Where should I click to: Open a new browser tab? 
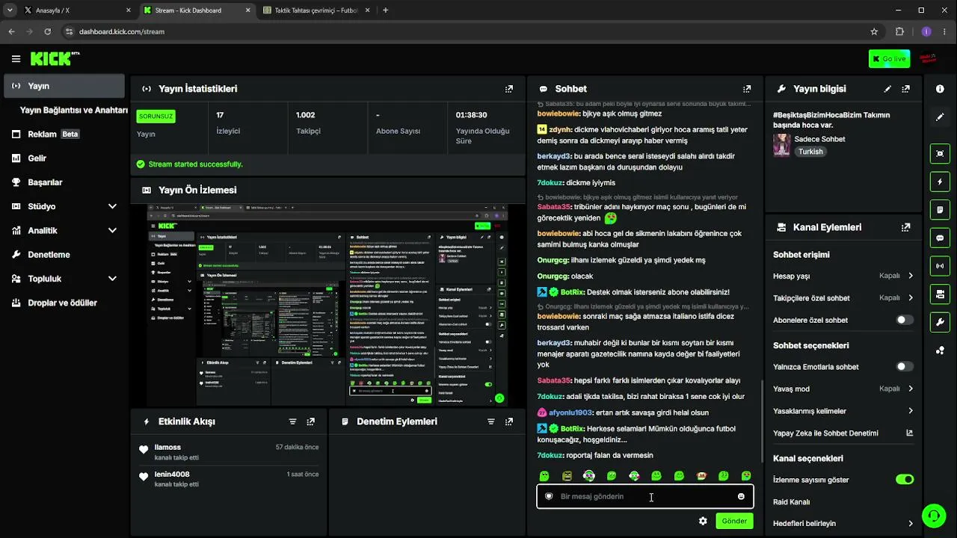pyautogui.click(x=386, y=10)
